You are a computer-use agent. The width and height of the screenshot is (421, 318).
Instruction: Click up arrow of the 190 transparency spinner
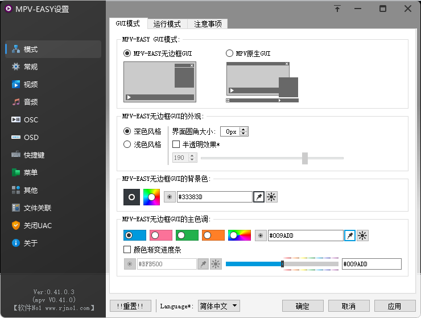pyautogui.click(x=192, y=155)
